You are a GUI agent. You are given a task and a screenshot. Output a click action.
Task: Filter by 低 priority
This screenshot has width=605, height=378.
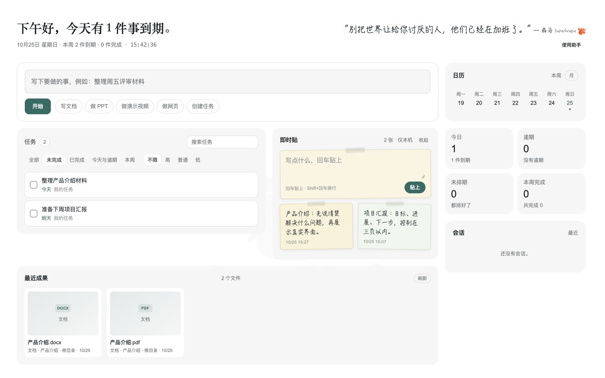point(198,160)
